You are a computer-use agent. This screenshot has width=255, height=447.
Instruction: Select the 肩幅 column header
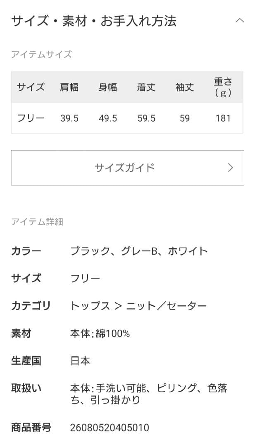click(69, 87)
